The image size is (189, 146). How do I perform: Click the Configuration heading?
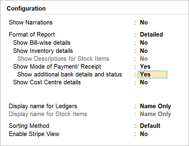(x=26, y=9)
